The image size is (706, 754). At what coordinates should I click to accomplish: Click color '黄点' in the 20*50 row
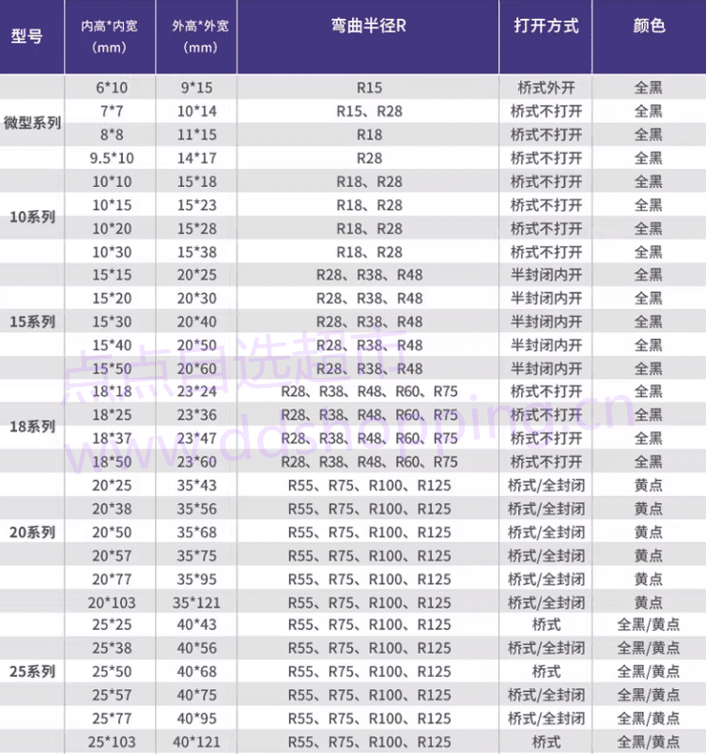(x=649, y=532)
